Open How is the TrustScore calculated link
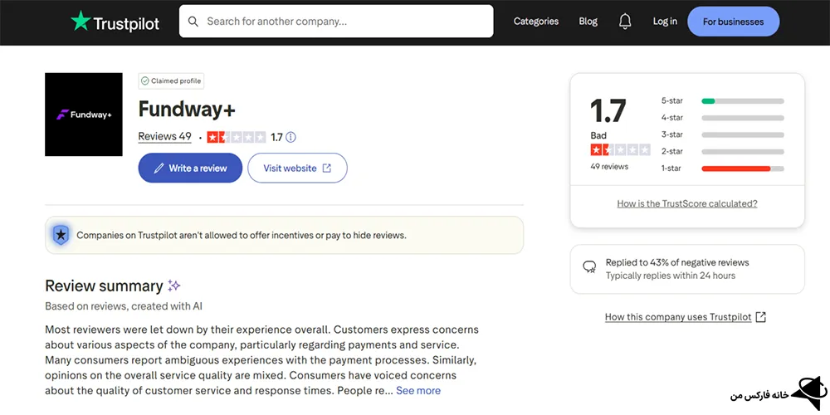This screenshot has width=830, height=415. click(687, 203)
